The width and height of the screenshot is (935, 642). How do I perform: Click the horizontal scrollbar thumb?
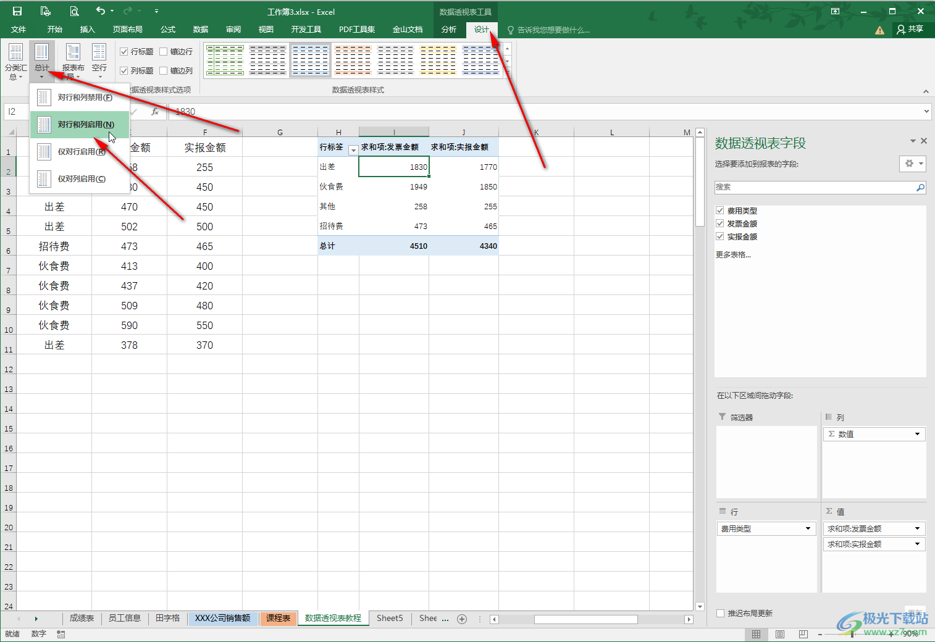pyautogui.click(x=586, y=619)
